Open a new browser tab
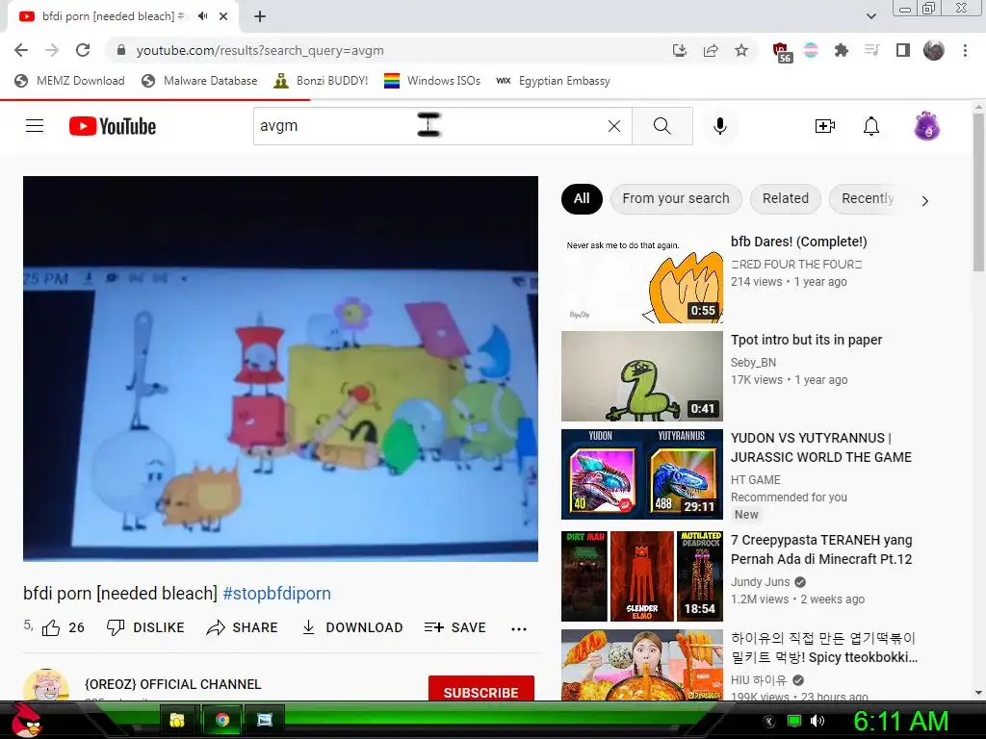The image size is (986, 739). pos(260,16)
